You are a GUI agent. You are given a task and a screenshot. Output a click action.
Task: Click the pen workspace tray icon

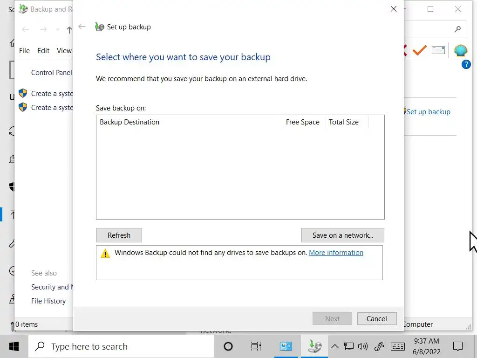[379, 346]
